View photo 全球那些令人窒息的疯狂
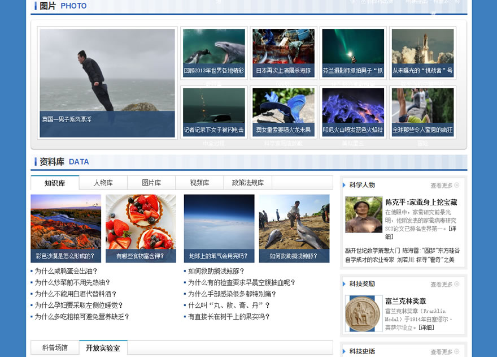Screen dimensions: 497x357 [422, 113]
